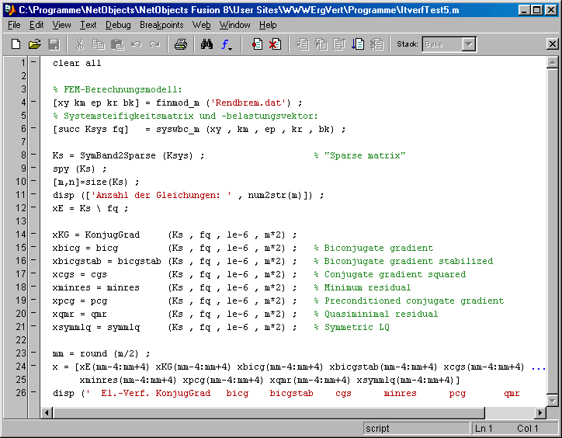Create a new file with the New icon
The image size is (562, 438).
[16, 44]
